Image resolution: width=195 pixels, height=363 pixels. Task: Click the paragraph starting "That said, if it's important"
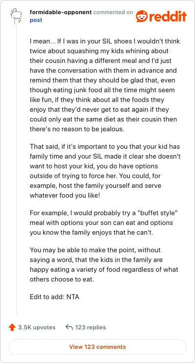tap(105, 171)
